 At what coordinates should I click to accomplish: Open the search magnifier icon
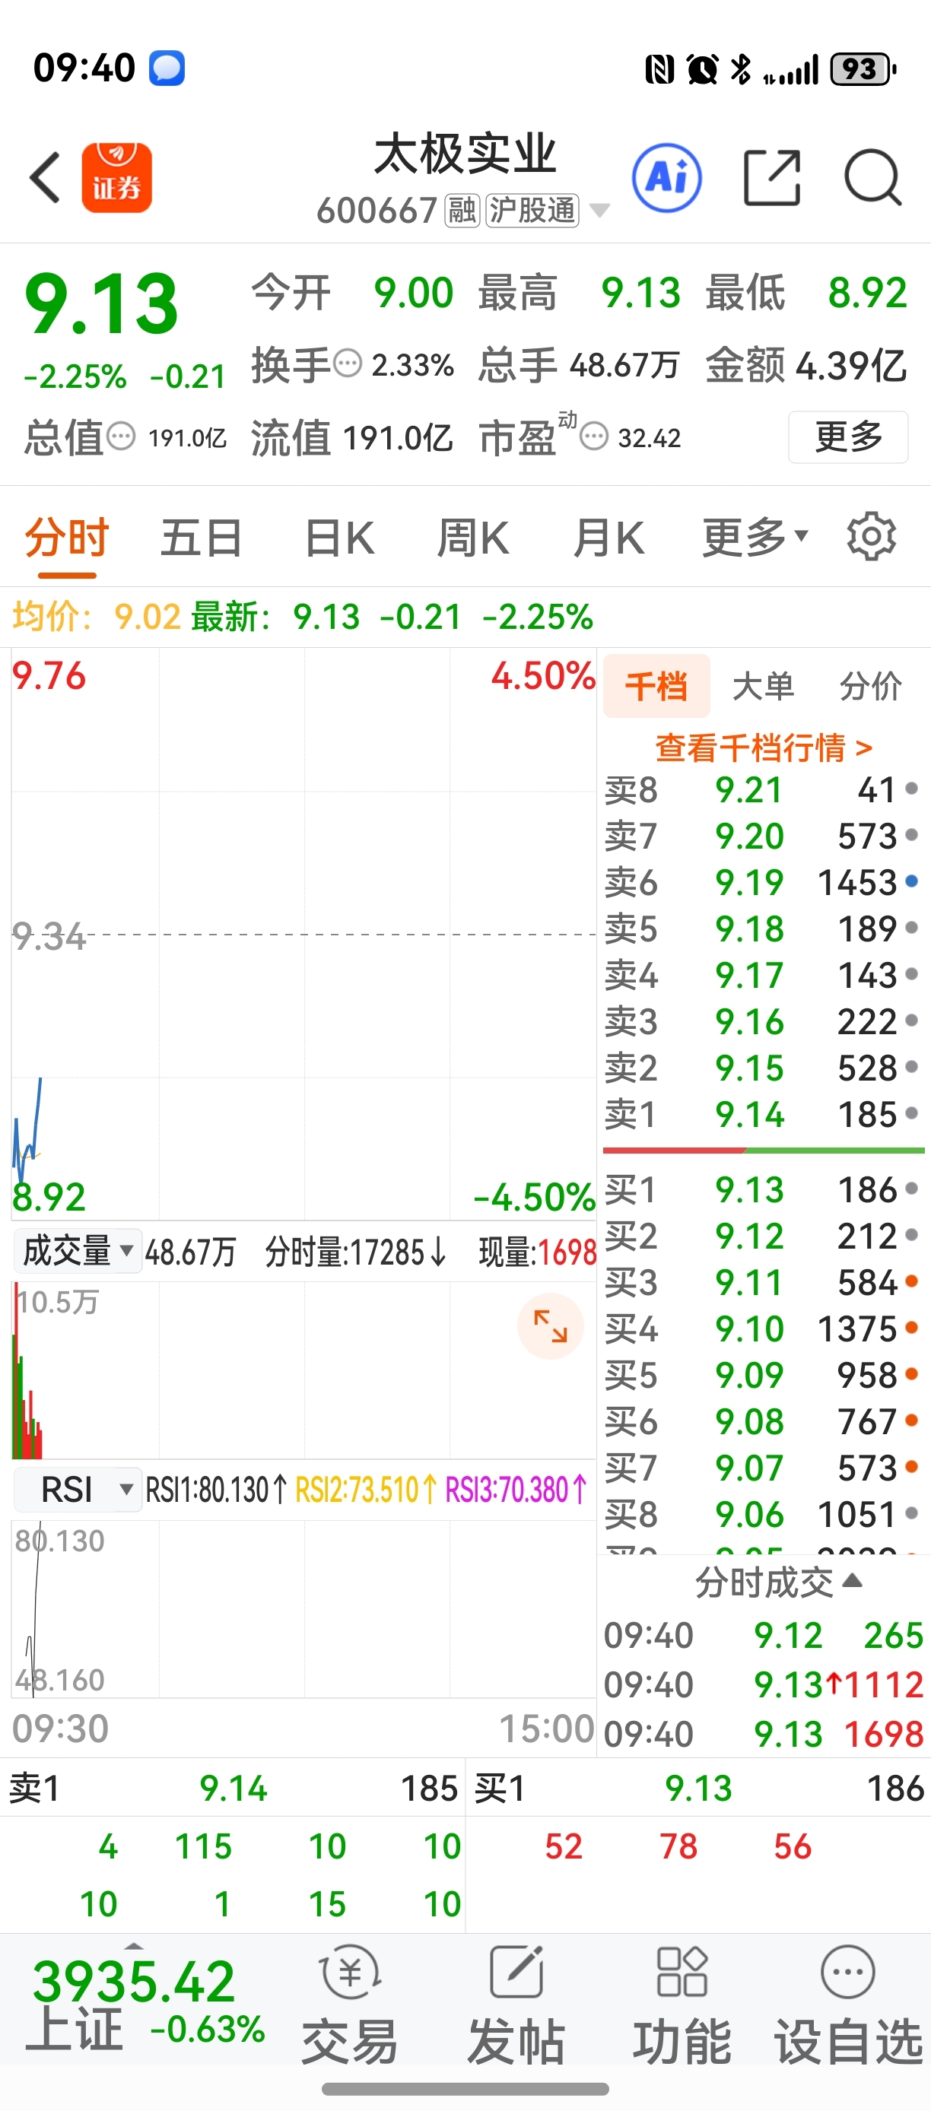pos(873,177)
